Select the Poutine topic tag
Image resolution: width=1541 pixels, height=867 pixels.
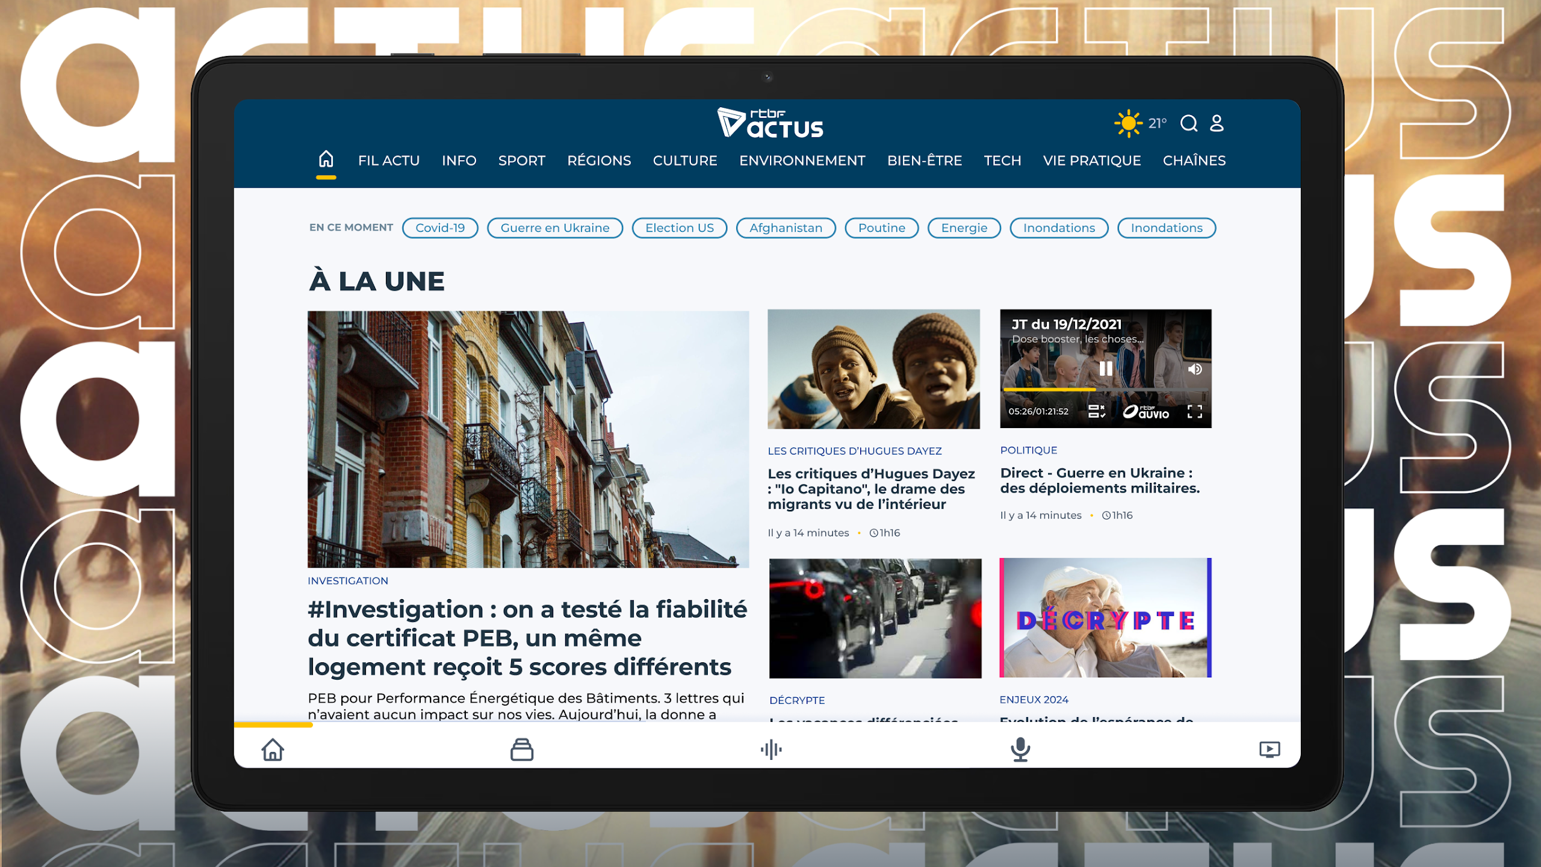882,228
